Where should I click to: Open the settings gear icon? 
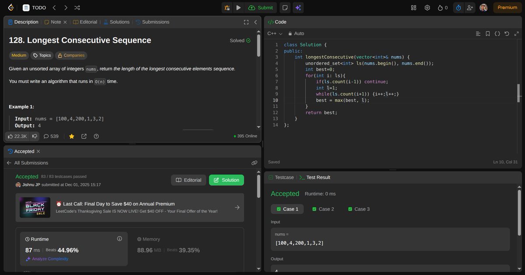point(427,7)
